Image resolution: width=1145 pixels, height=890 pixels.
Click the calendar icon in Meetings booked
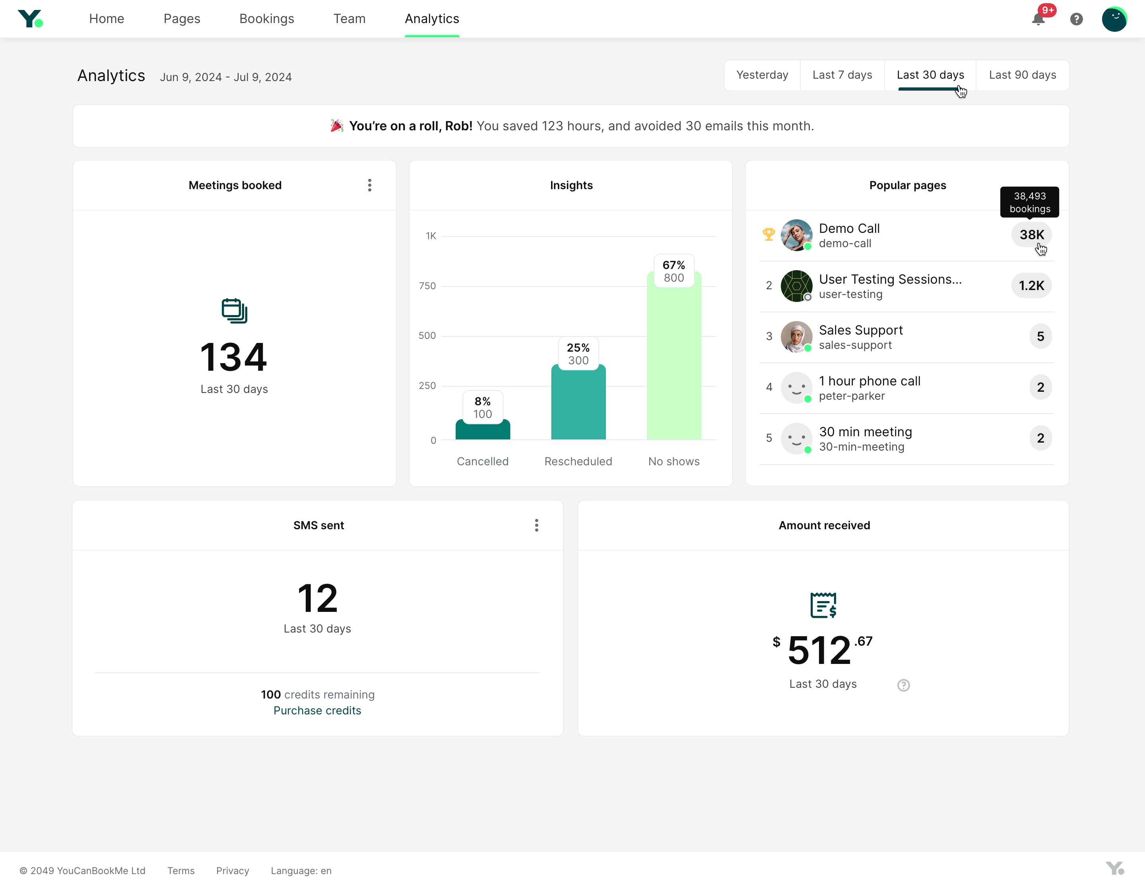pyautogui.click(x=234, y=310)
